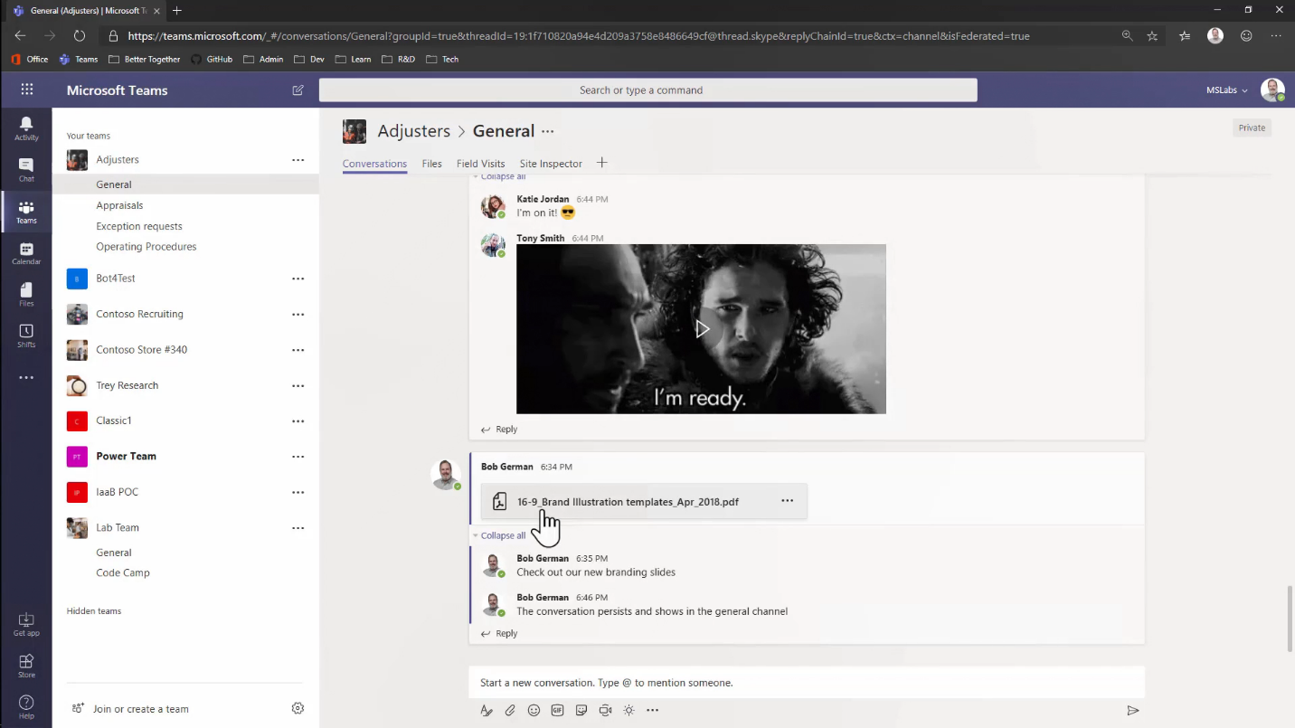Click the Format text icon

(487, 711)
